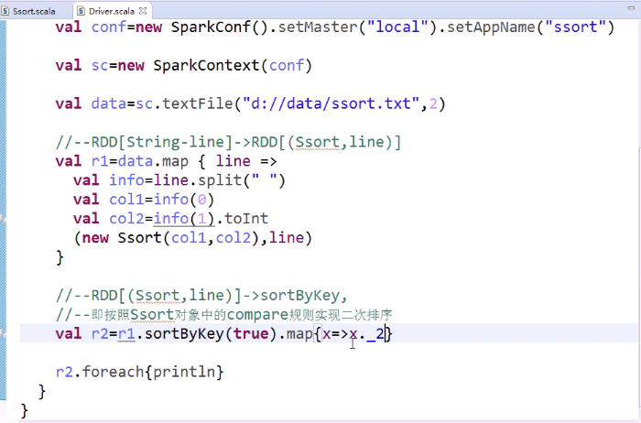Click the underlined info(1) expression

[x=184, y=219]
